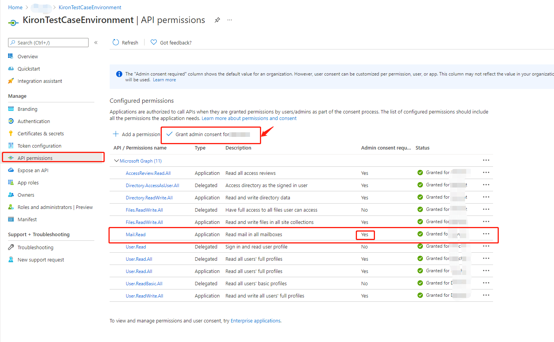554x342 pixels.
Task: Click the Search box in the sidebar
Action: (x=48, y=43)
